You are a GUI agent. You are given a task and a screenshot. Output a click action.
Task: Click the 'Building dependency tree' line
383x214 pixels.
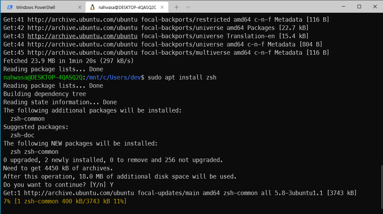point(45,94)
